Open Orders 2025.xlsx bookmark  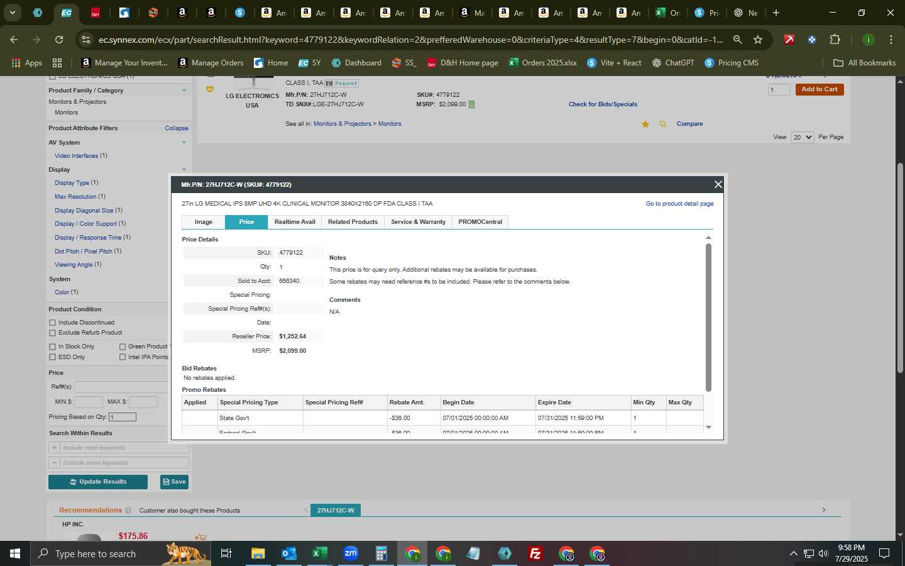coord(543,63)
